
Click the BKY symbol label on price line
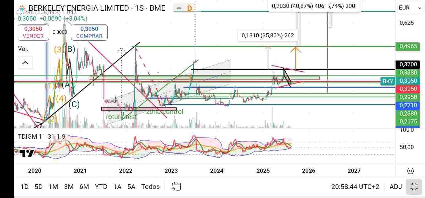point(388,81)
